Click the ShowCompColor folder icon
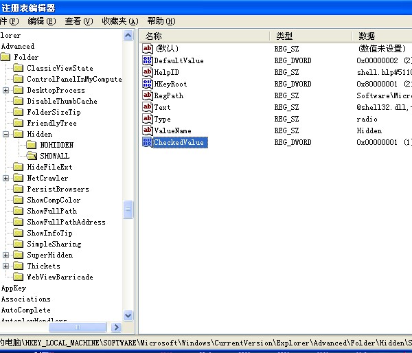 click(18, 201)
